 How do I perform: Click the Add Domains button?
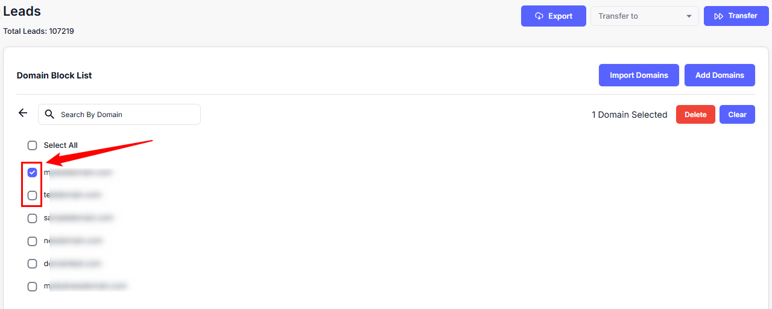(720, 75)
